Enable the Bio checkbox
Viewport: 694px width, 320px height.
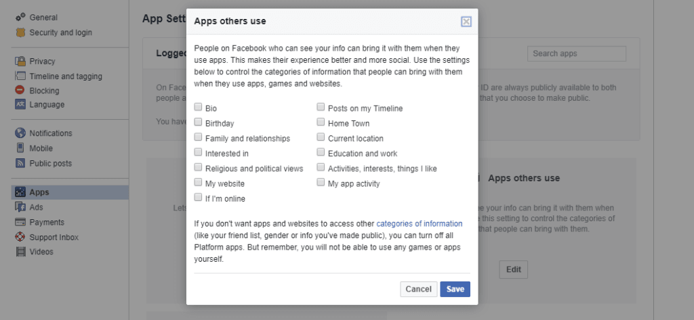click(x=198, y=107)
